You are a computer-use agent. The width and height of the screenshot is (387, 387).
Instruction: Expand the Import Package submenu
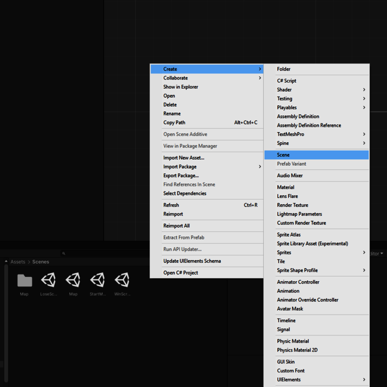pos(207,167)
